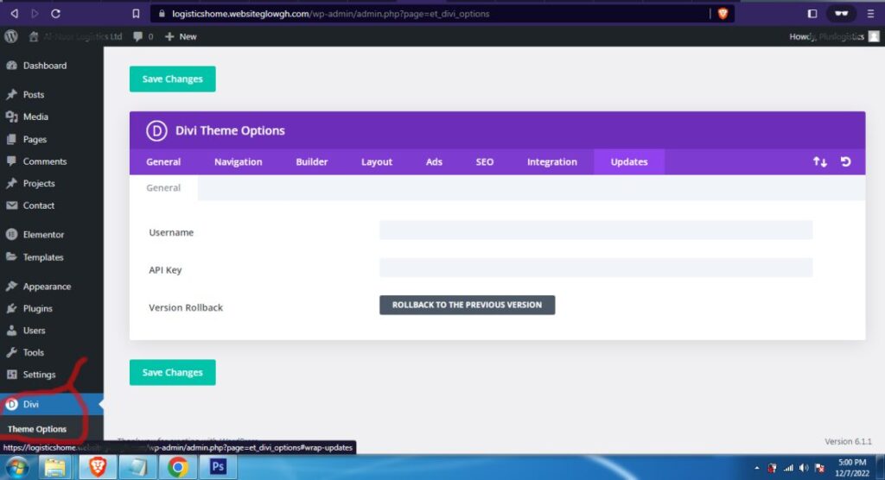Open Theme Options under Divi menu

click(37, 429)
